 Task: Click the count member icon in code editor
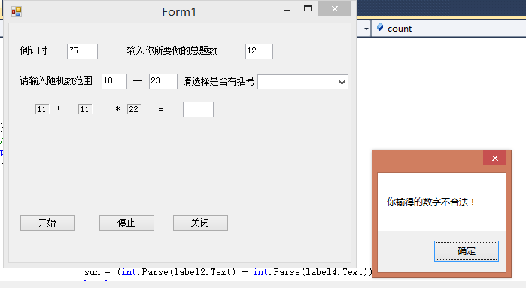click(380, 28)
